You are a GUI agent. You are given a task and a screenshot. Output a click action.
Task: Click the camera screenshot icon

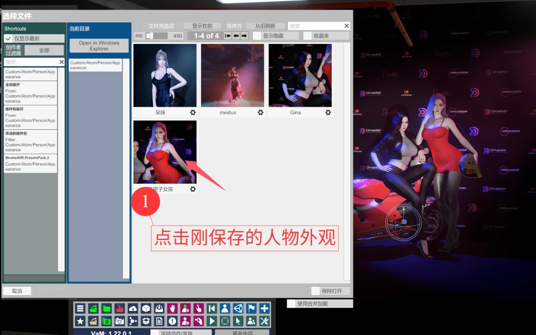click(x=119, y=321)
